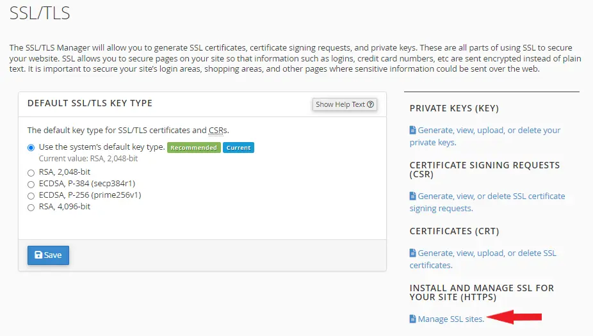The height and width of the screenshot is (336, 593).
Task: Open the Manage SSL sites link
Action: point(451,319)
